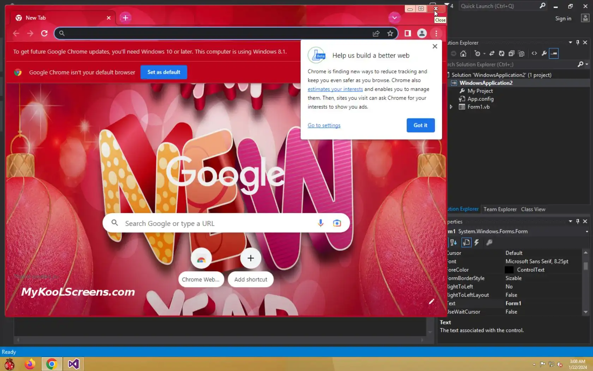The height and width of the screenshot is (371, 593).
Task: Select the FormBorderStyle Sizable value
Action: click(513, 278)
